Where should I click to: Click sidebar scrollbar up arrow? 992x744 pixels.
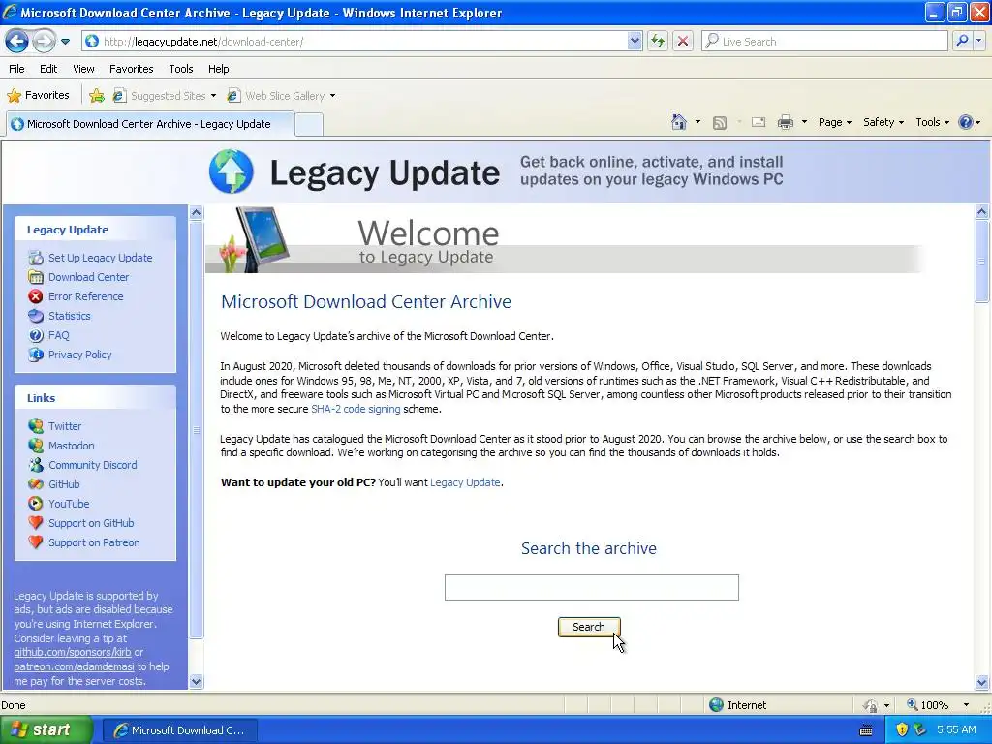pyautogui.click(x=196, y=212)
